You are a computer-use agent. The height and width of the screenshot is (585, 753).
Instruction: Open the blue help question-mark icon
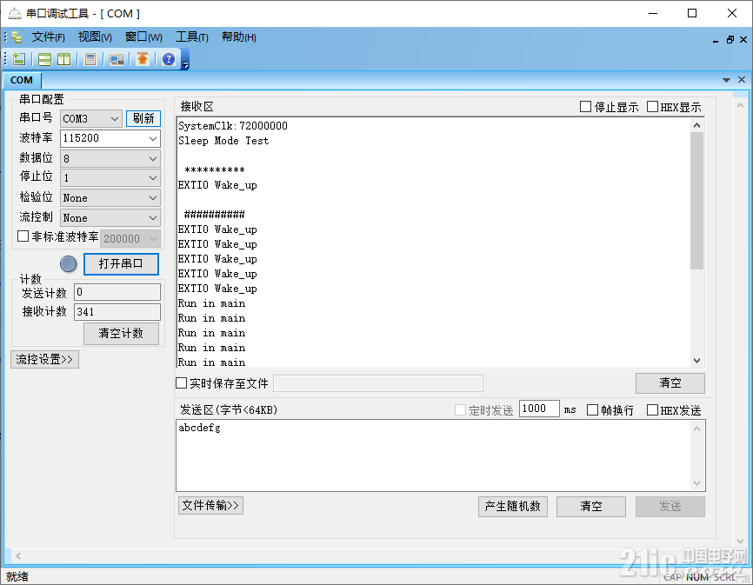point(169,59)
